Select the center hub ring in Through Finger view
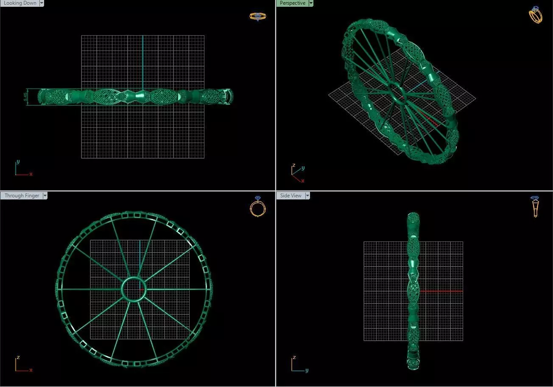 coord(134,289)
